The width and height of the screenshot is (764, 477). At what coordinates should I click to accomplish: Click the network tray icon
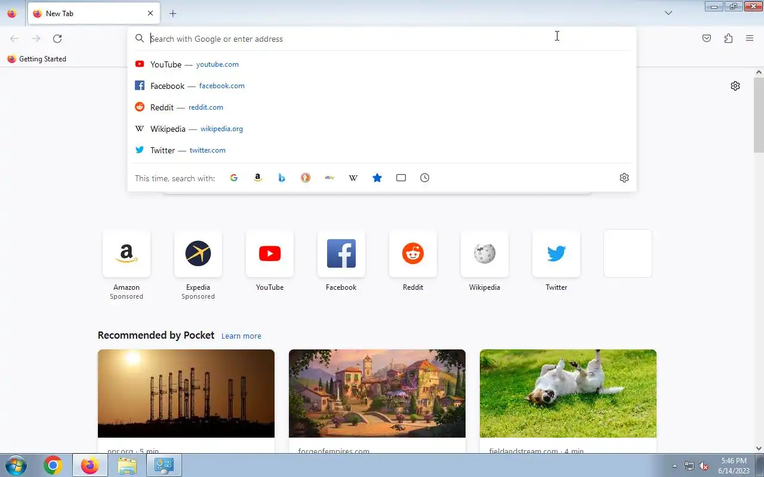click(689, 466)
